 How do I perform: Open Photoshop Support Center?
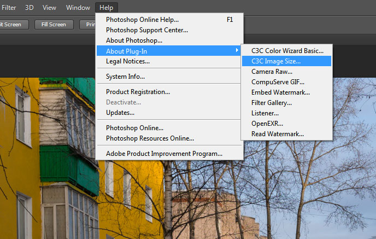point(170,30)
